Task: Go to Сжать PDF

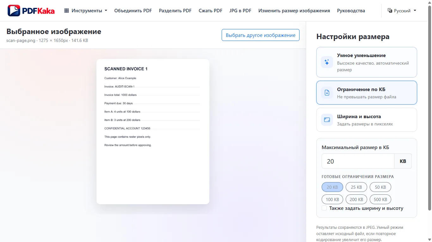Action: (x=211, y=11)
